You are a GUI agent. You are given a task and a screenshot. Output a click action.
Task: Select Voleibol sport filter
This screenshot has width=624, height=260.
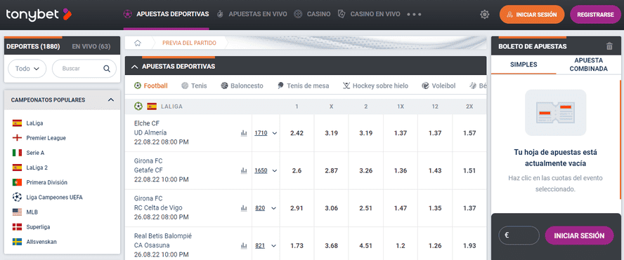pos(438,85)
